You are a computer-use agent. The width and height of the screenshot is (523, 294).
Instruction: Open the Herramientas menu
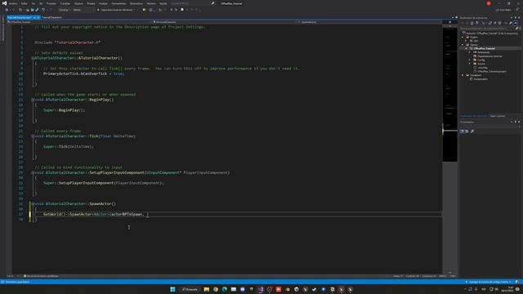coord(118,3)
